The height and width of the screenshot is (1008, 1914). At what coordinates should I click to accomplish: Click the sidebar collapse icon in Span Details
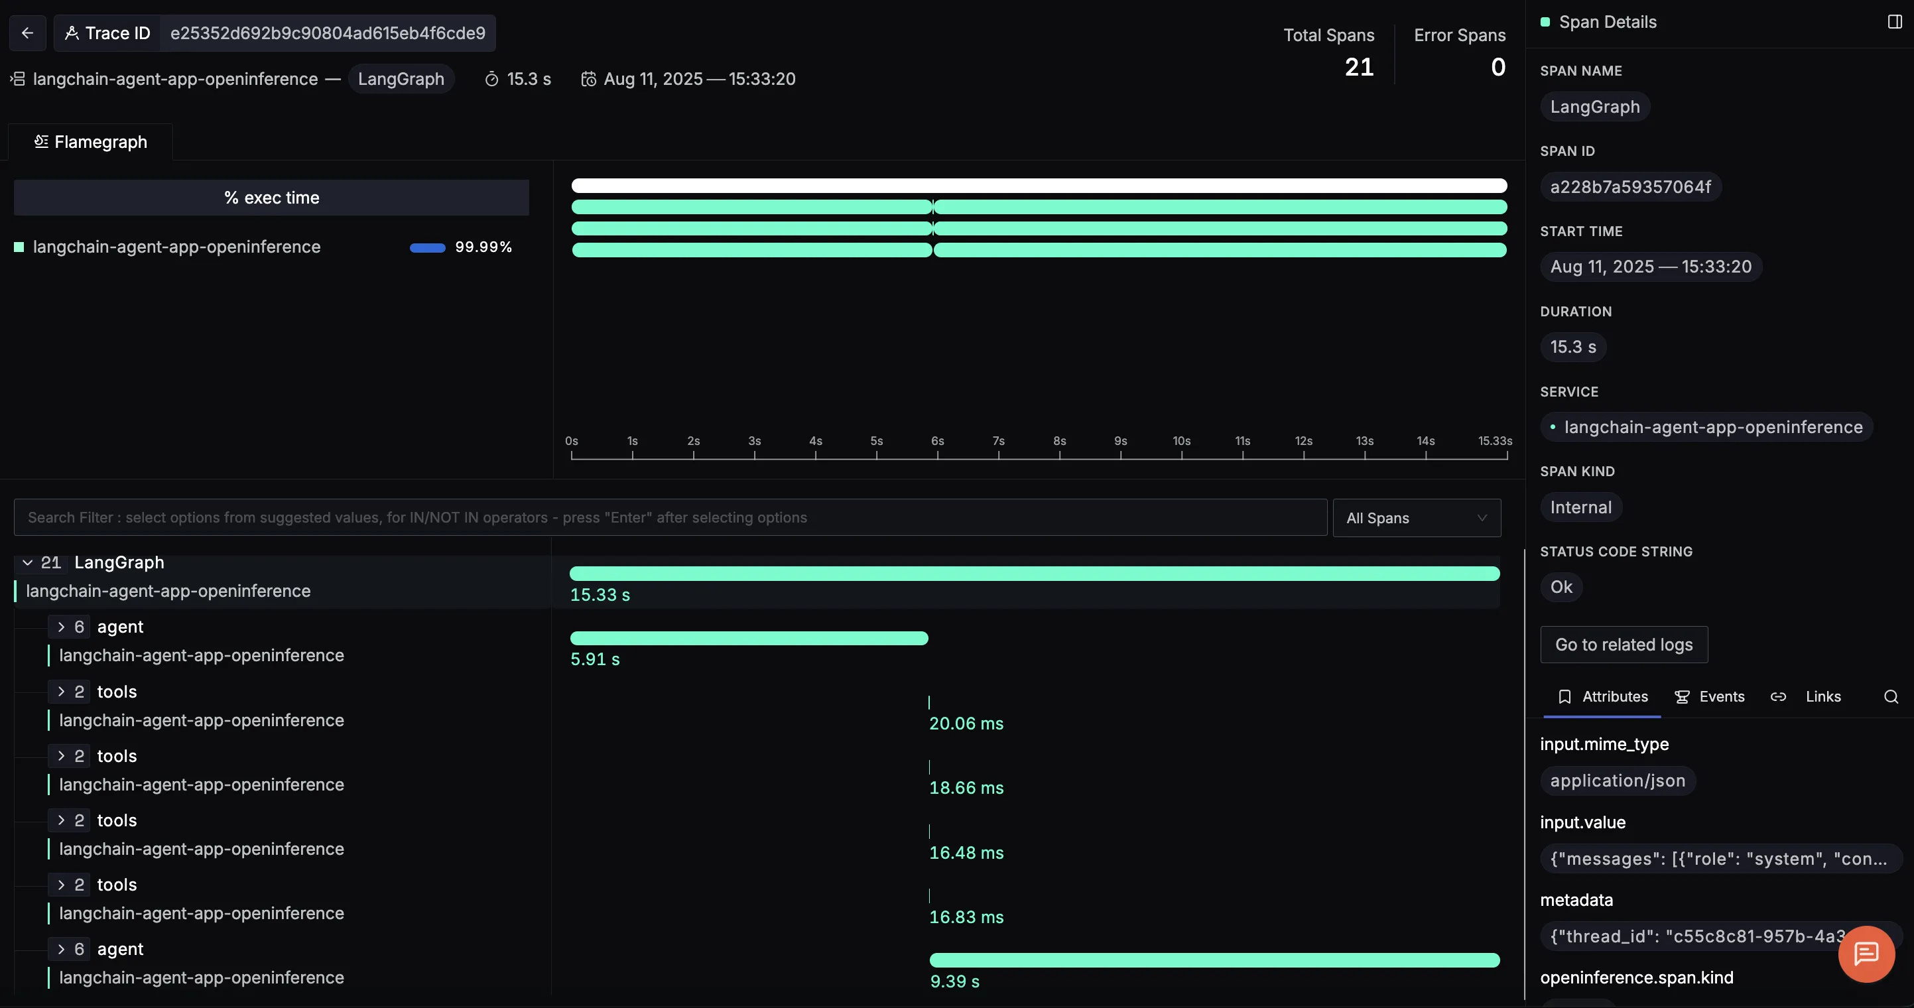[x=1894, y=21]
